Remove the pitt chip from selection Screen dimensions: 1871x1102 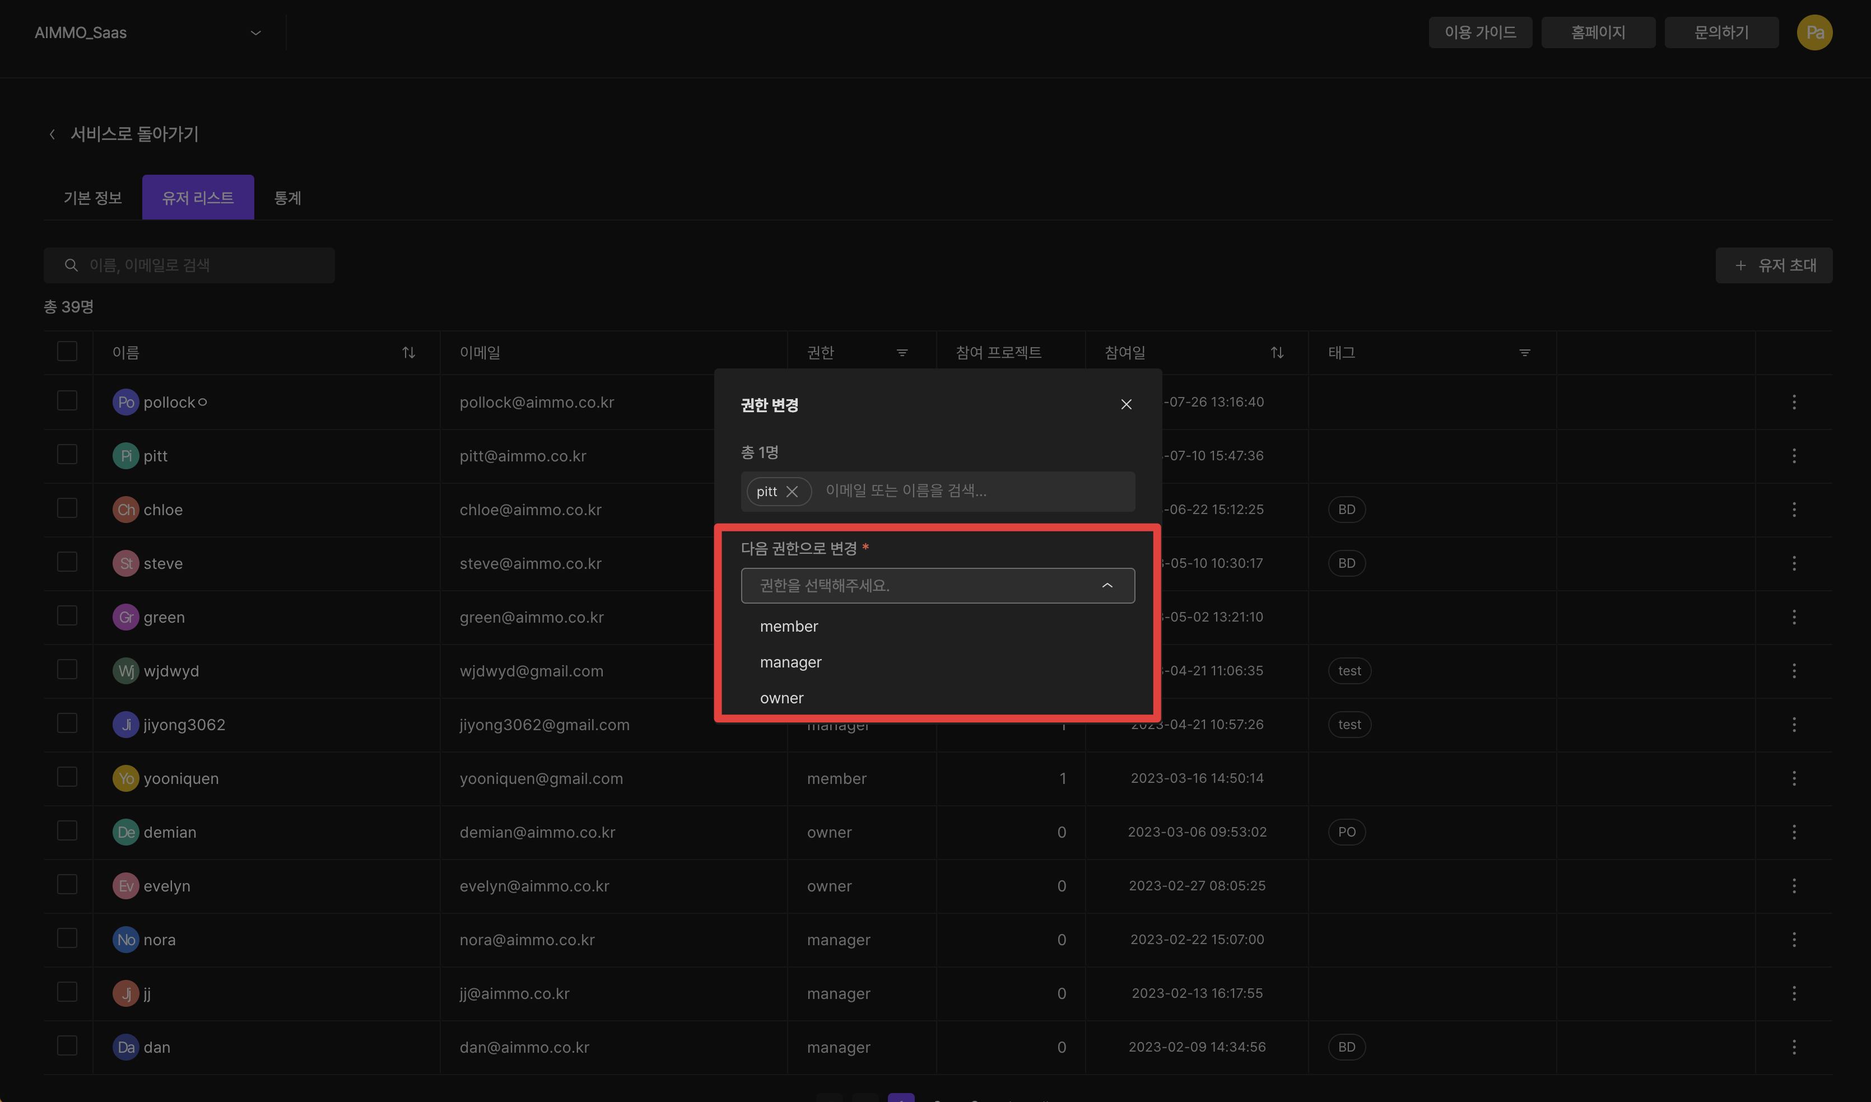coord(792,492)
